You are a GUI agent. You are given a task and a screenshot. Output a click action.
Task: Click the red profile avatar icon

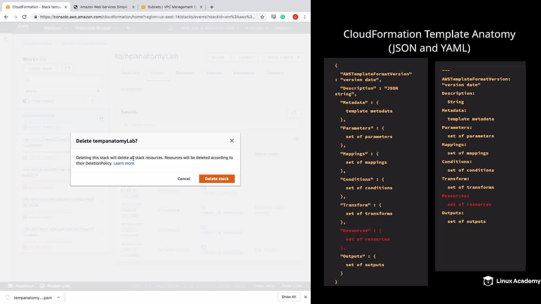[x=295, y=17]
